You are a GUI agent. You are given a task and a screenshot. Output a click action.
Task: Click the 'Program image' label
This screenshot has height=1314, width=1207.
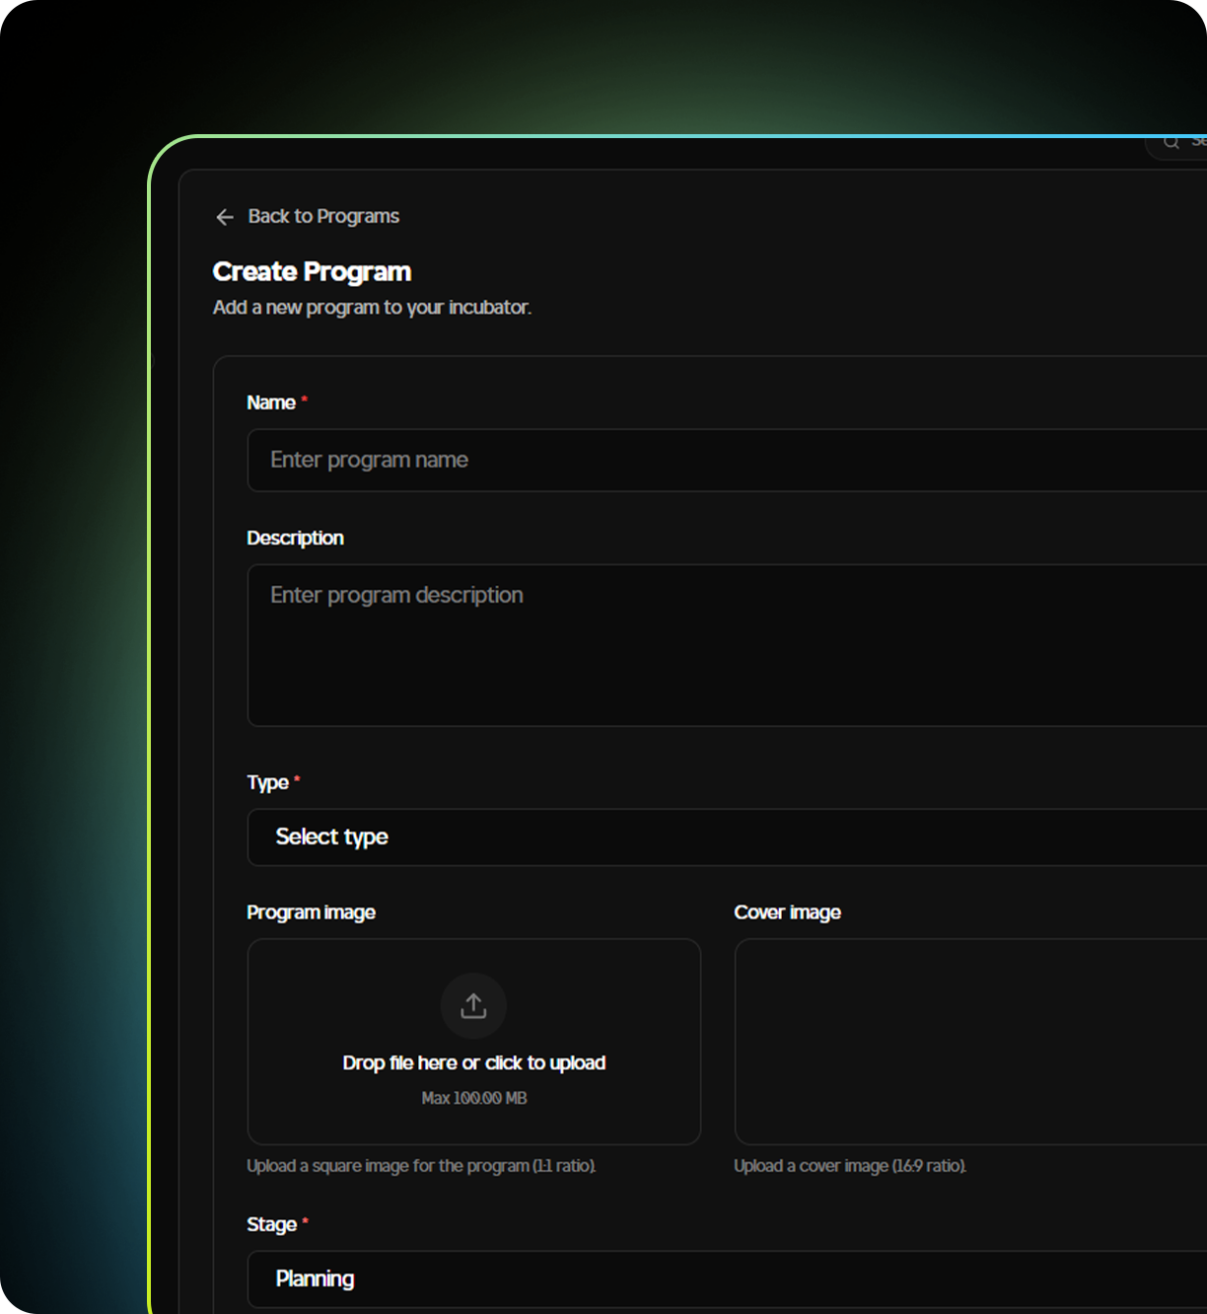[x=311, y=912]
